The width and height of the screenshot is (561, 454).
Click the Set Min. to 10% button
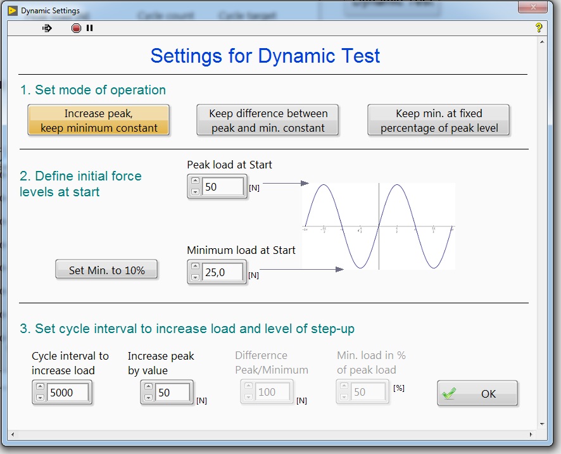[x=106, y=270]
